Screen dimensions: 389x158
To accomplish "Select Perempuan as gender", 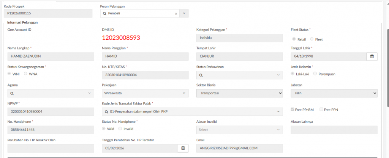I will tap(315, 74).
